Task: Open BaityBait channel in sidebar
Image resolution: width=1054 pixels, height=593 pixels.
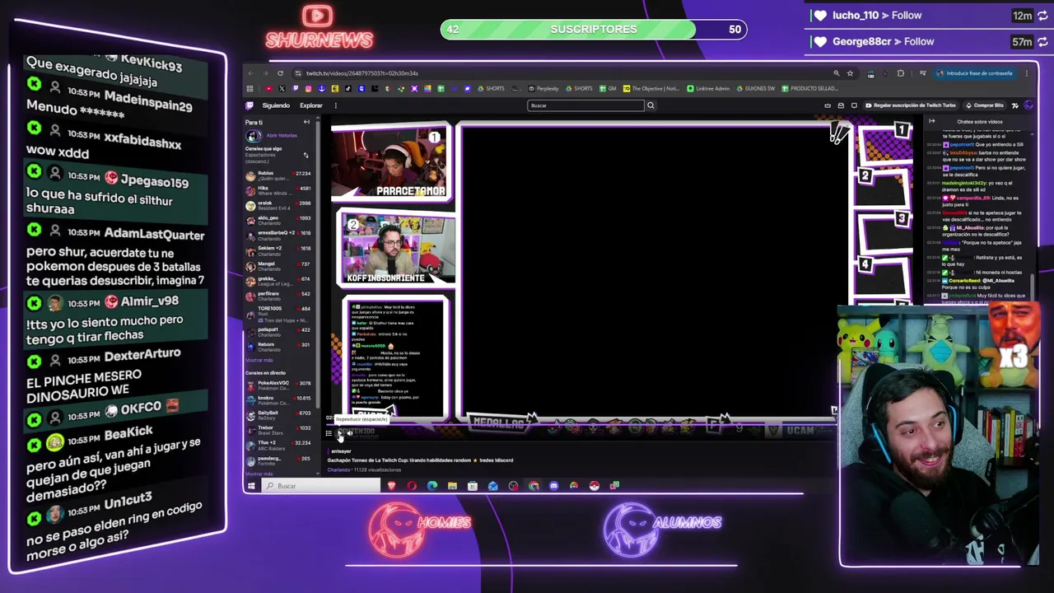Action: click(x=280, y=414)
